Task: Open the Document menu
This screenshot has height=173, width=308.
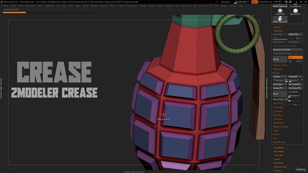Action: [30, 6]
